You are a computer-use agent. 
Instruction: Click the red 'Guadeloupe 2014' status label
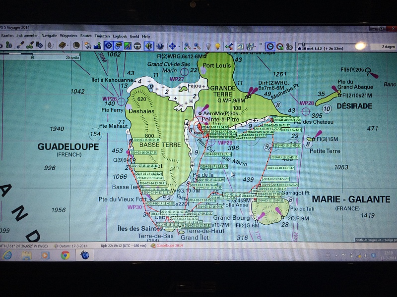(x=169, y=246)
